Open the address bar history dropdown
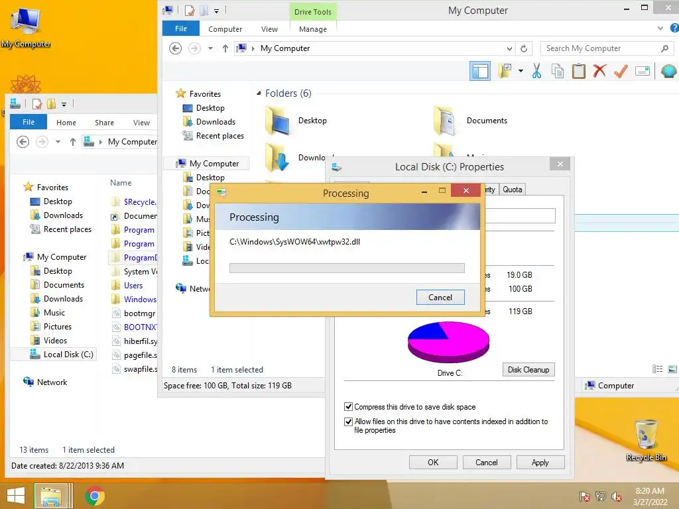679x509 pixels. [509, 48]
